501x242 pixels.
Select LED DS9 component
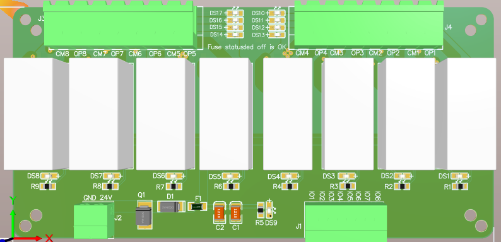tap(270, 210)
